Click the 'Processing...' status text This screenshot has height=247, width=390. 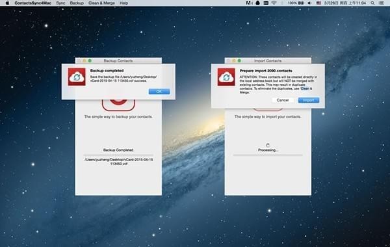click(268, 150)
